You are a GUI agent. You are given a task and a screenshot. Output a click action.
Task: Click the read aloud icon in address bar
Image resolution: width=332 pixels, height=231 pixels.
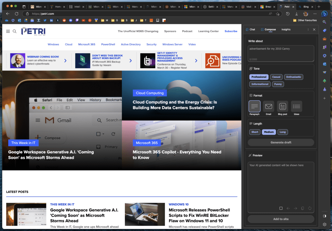(270, 14)
